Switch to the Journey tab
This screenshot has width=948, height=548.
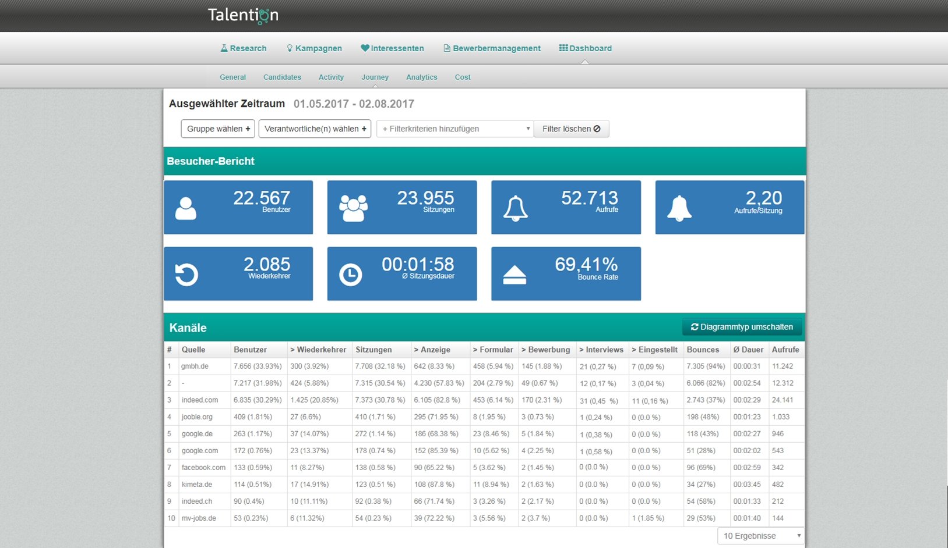375,77
